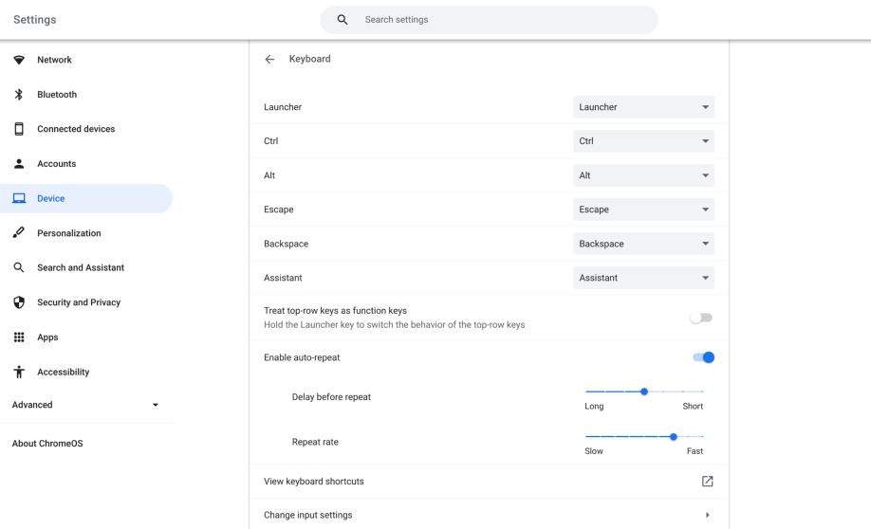This screenshot has height=529, width=871.
Task: Click the Keyboard page heading
Action: point(309,59)
